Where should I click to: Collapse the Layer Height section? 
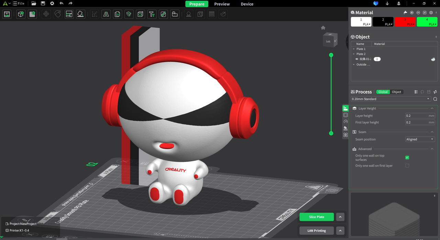[432, 108]
